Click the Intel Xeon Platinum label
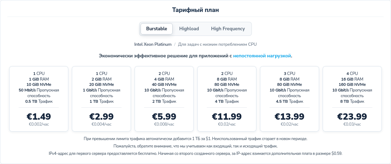This screenshot has width=391, height=164. [x=153, y=44]
